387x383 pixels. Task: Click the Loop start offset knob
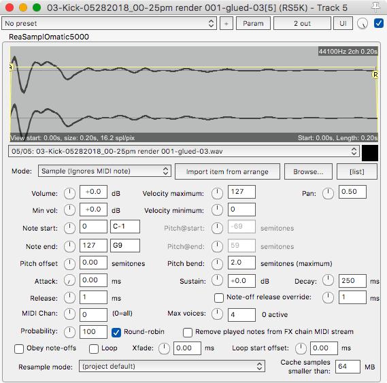pos(301,348)
